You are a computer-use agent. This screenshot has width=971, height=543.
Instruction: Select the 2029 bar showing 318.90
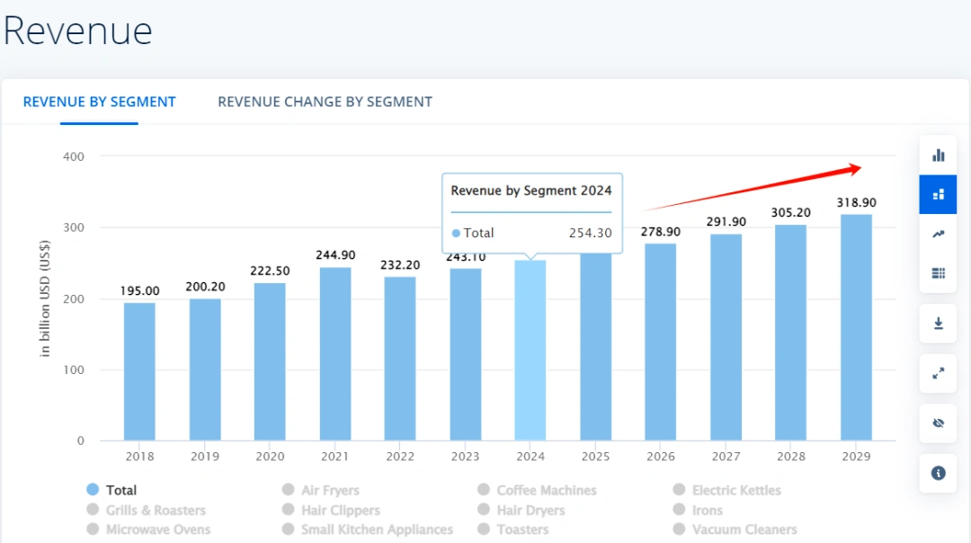856,328
